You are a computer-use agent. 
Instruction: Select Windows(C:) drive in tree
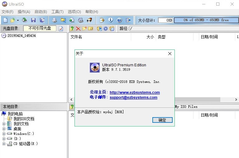(x=24, y=134)
